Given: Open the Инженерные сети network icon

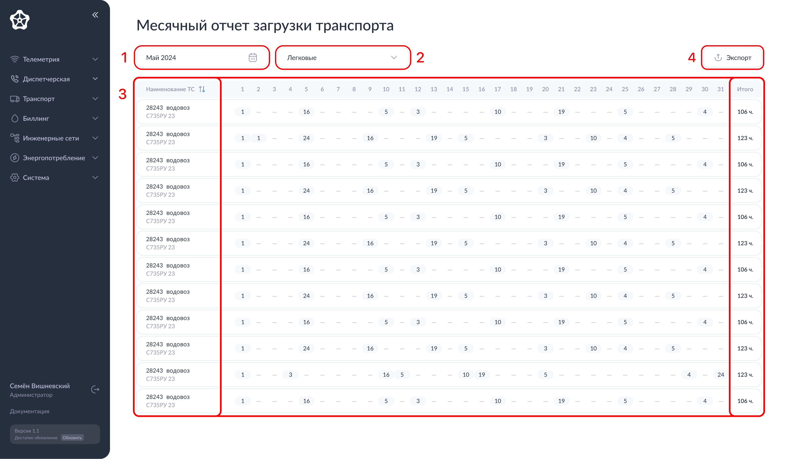Looking at the screenshot, I should [x=15, y=138].
